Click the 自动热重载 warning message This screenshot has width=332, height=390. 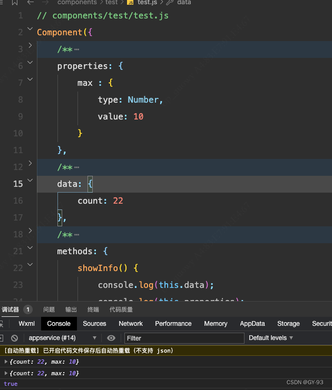tap(89, 351)
